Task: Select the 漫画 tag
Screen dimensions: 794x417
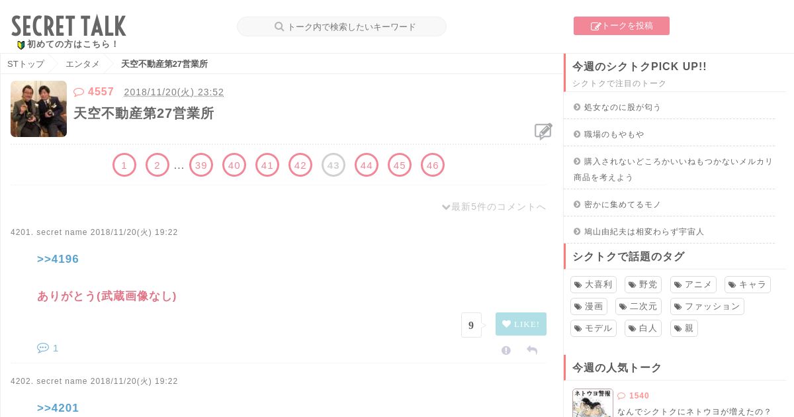Action: pos(589,306)
